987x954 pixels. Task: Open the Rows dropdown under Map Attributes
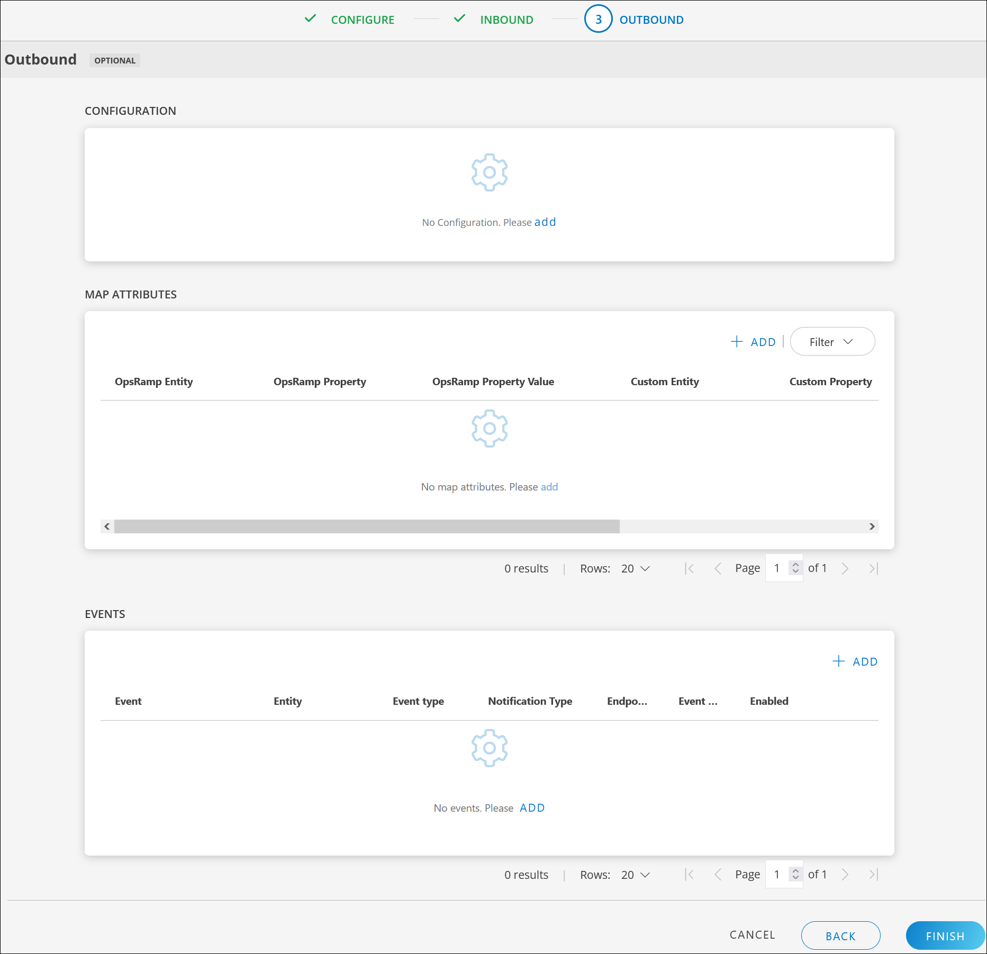(x=635, y=568)
